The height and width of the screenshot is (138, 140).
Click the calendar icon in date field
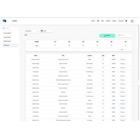pyautogui.click(x=42, y=31)
